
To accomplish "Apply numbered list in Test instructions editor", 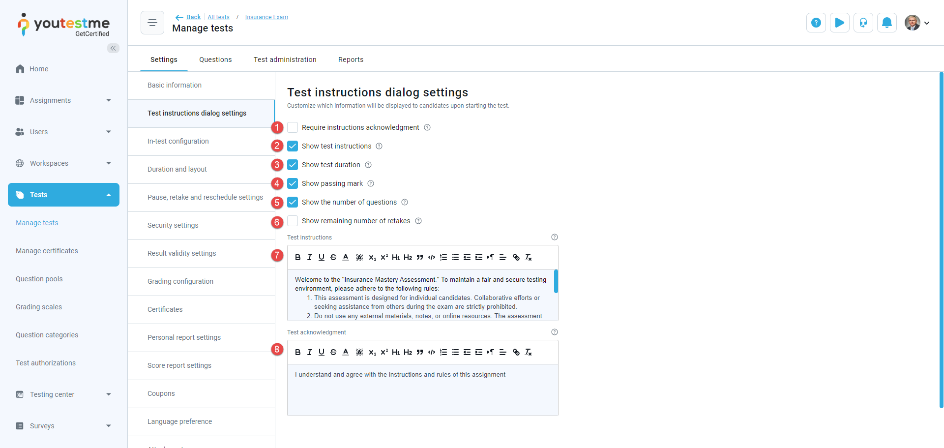I will tap(443, 257).
